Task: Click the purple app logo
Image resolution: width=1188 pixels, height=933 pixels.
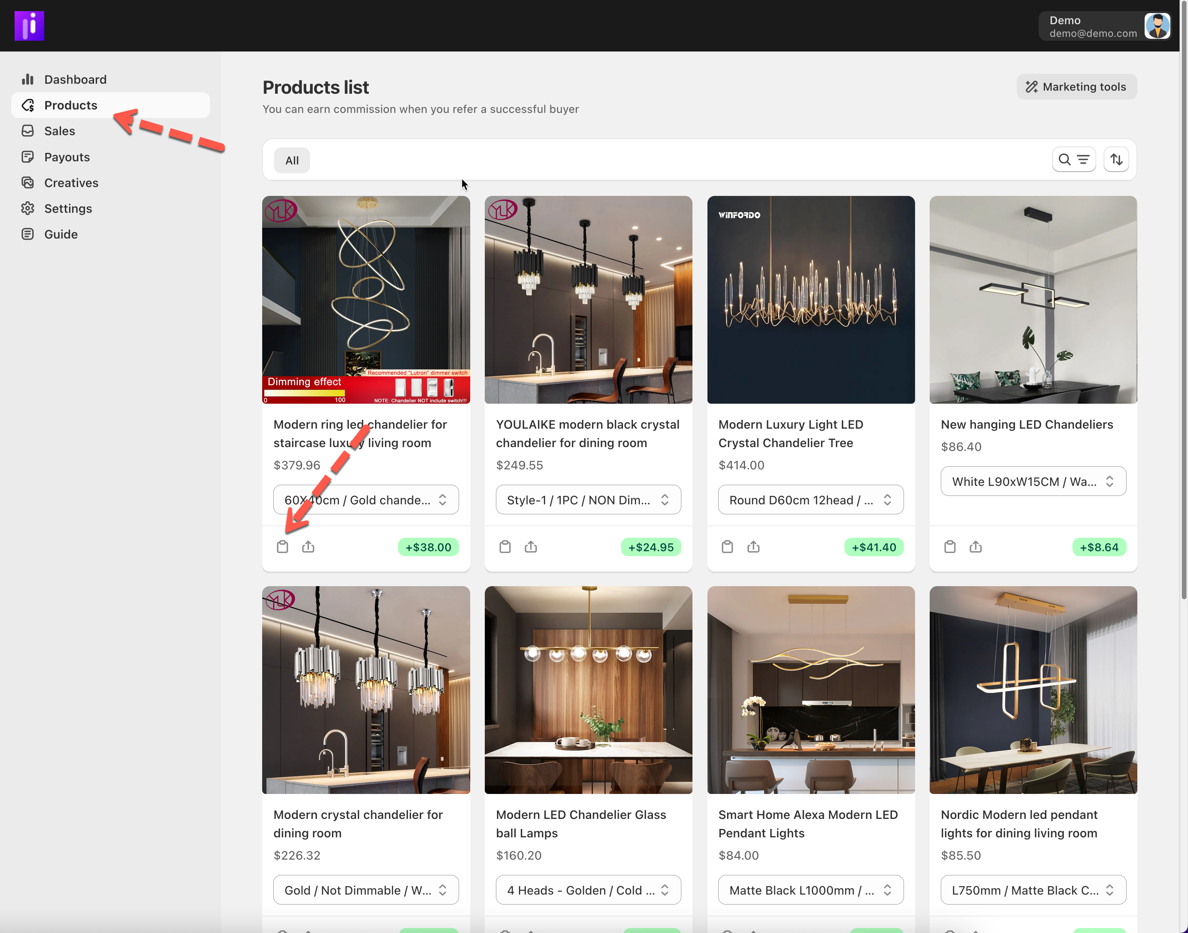Action: 30,26
